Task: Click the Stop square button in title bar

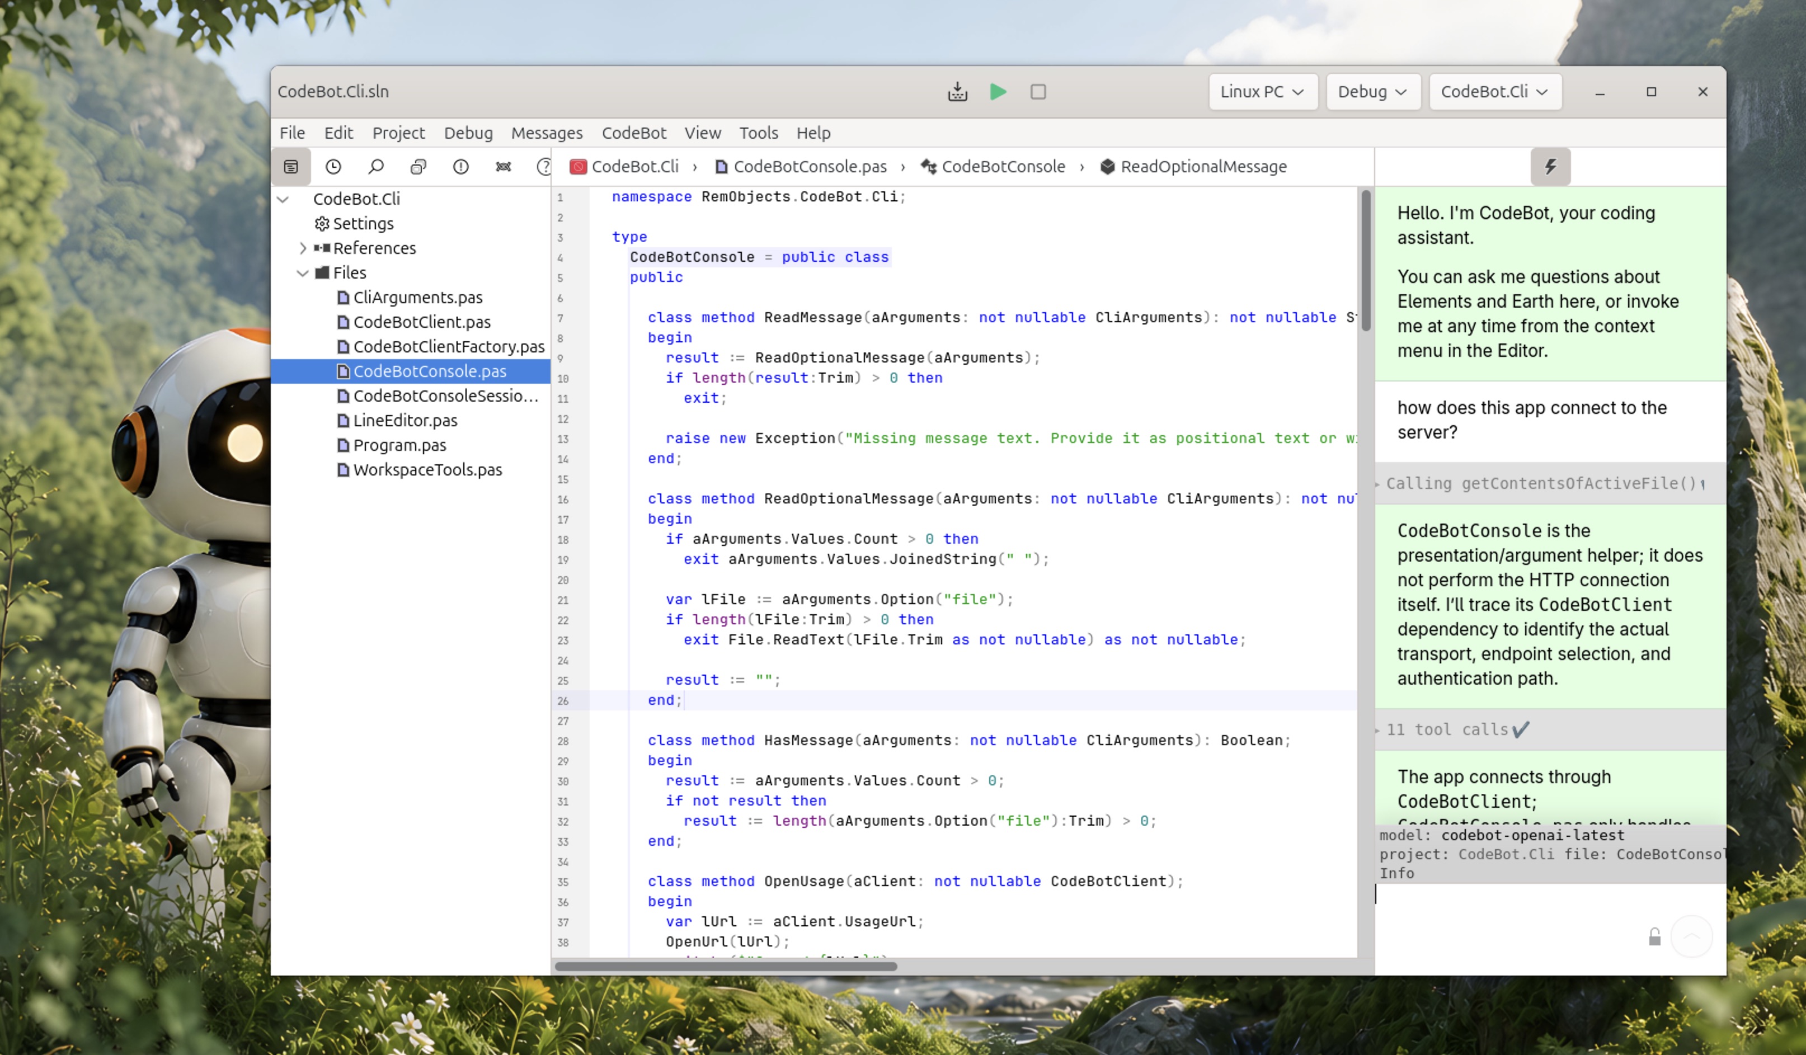Action: pos(1038,92)
